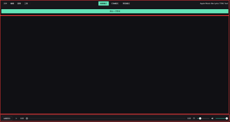Open the 文件 (File) menu
230x122 pixels.
[x=5, y=3]
